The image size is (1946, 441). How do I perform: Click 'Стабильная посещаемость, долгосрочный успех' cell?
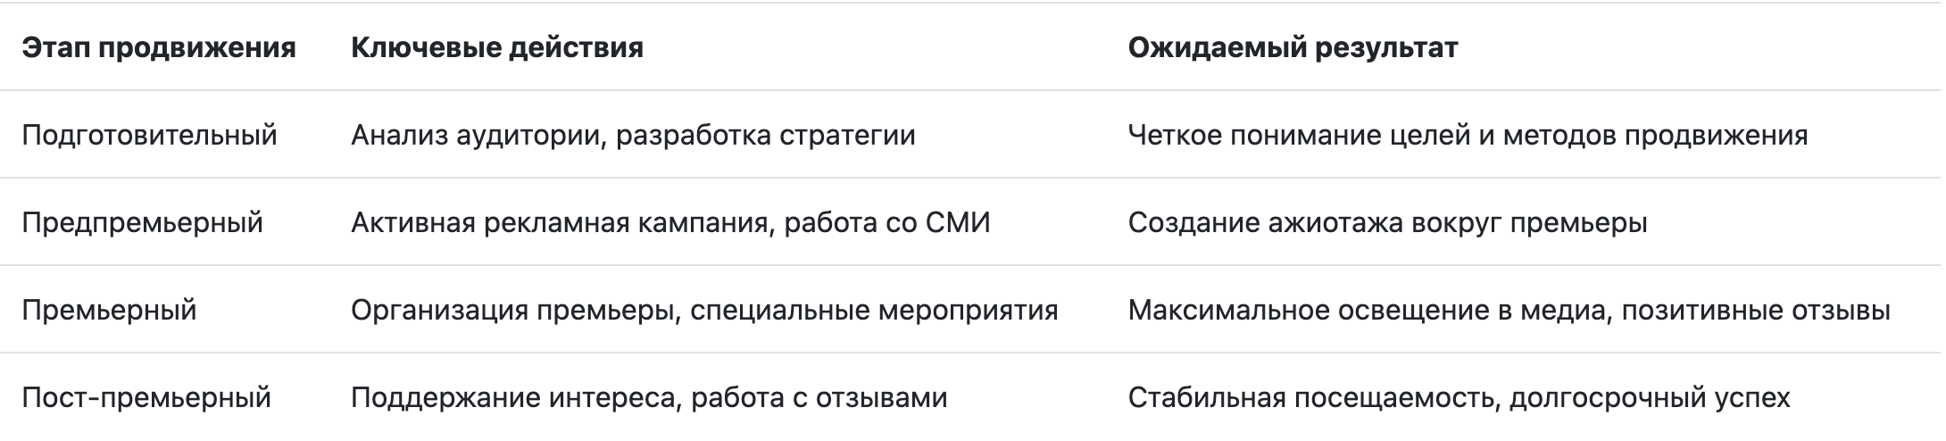pos(1459,397)
